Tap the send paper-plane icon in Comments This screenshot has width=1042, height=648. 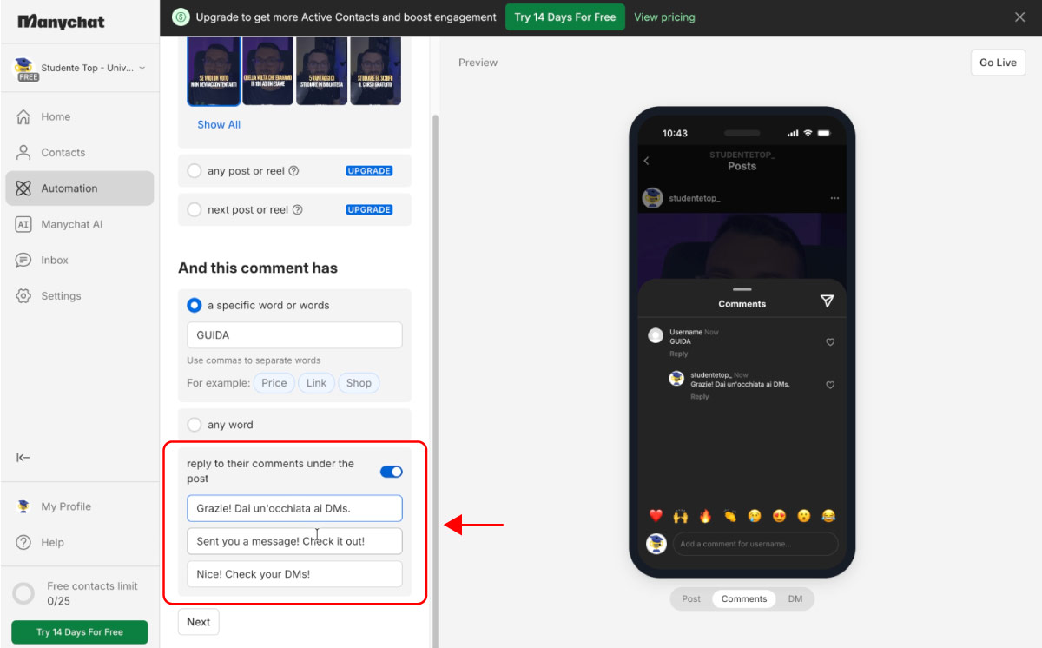[827, 301]
